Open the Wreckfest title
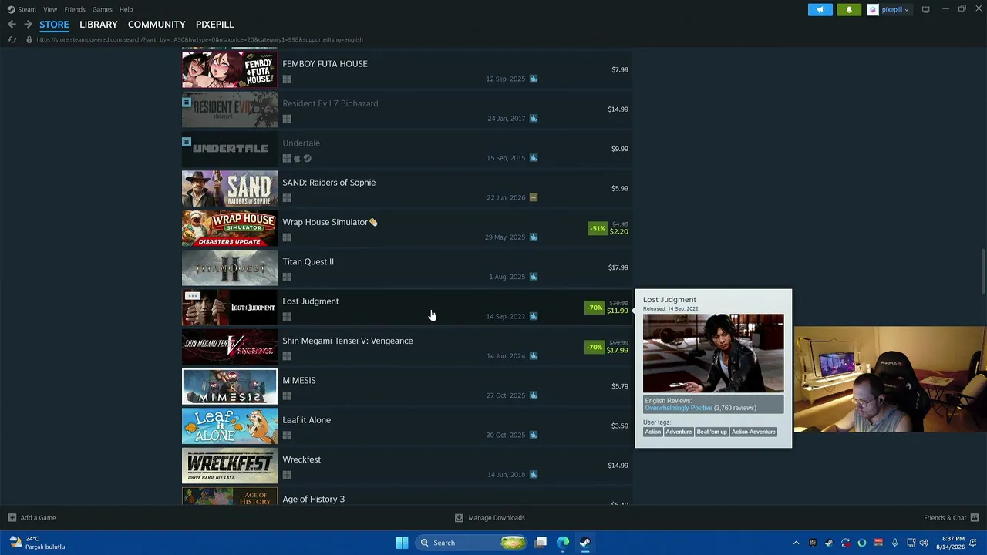The image size is (987, 555). click(301, 459)
